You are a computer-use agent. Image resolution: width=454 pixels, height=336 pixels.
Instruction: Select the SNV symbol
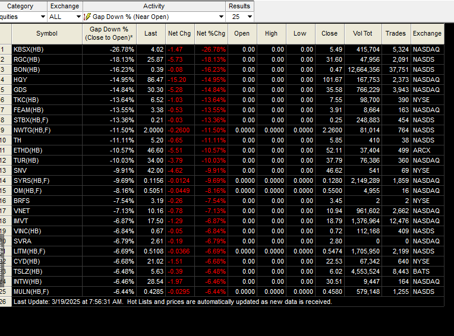[20, 170]
